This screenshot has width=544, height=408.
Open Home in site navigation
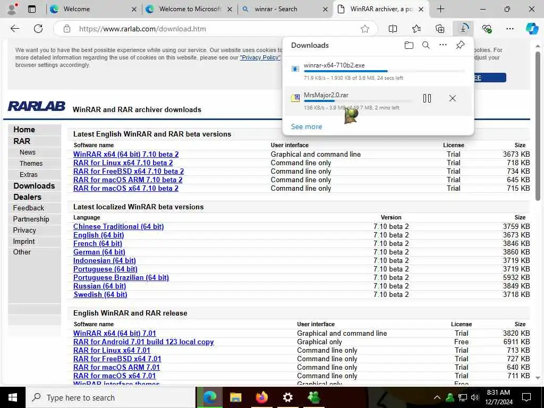(x=24, y=130)
